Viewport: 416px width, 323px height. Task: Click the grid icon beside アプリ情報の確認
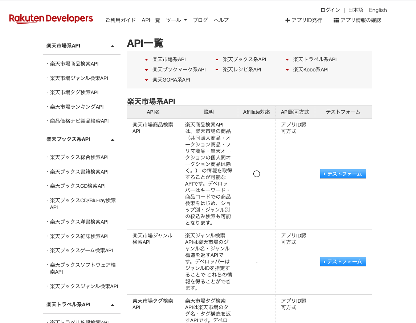[336, 20]
